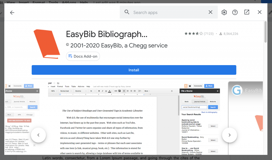
Task: Show the next screenshot in the carousel
Action: pos(229,135)
